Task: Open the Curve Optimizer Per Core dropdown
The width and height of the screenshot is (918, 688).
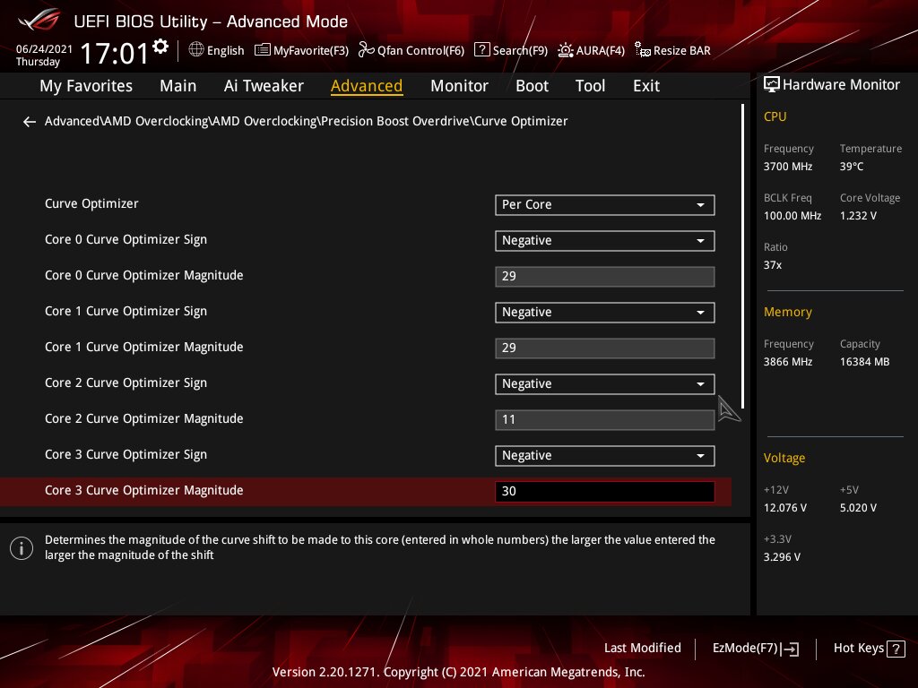Action: [x=605, y=205]
